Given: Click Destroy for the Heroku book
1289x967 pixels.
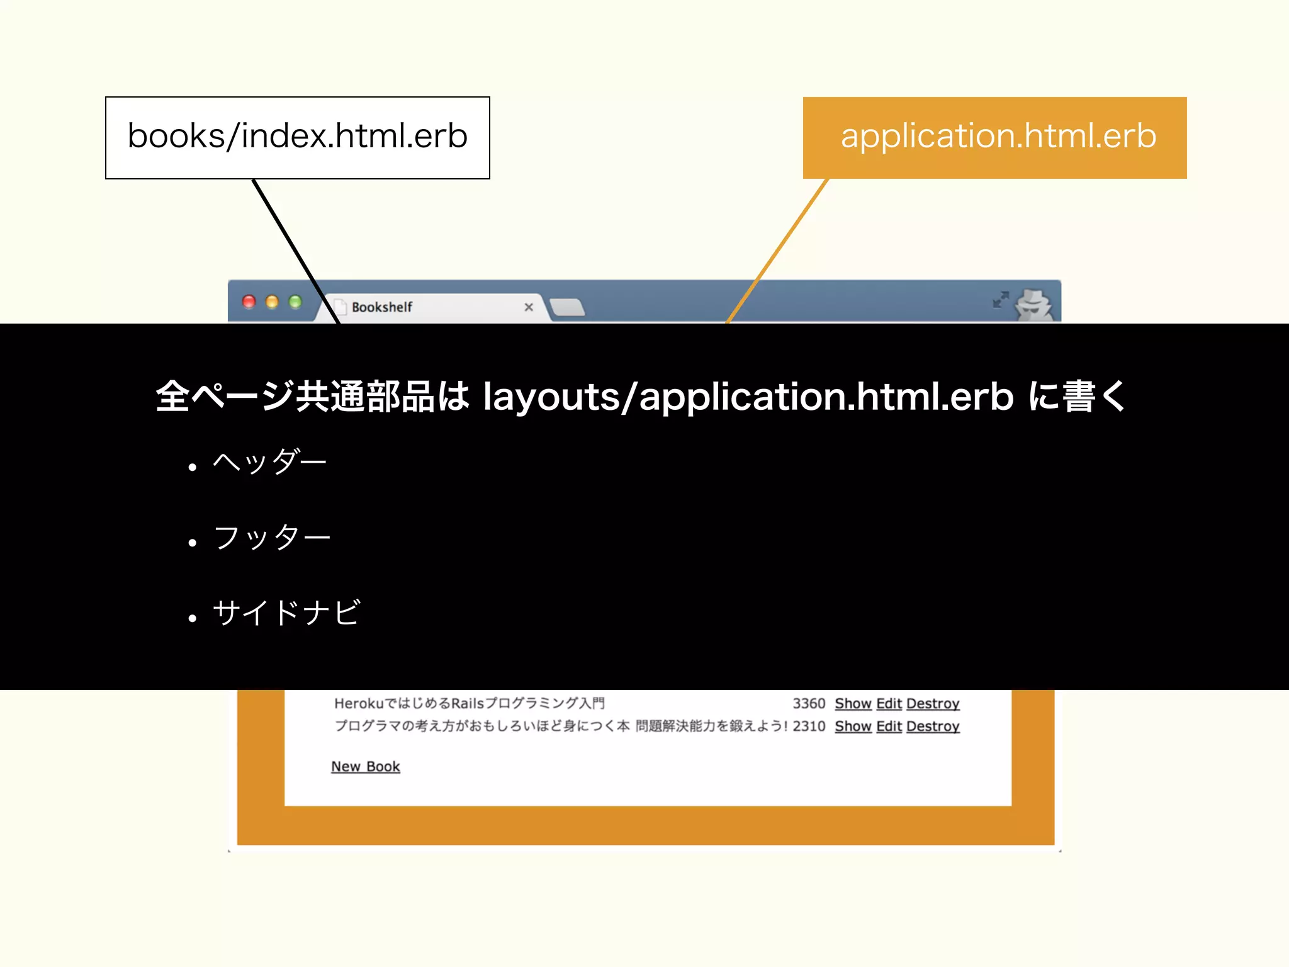Looking at the screenshot, I should coord(933,703).
